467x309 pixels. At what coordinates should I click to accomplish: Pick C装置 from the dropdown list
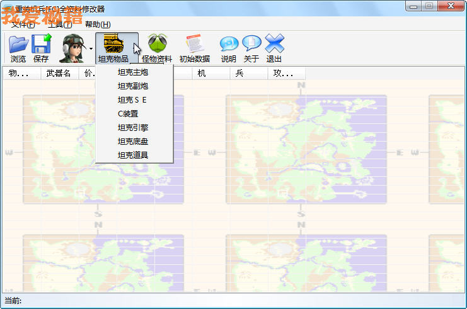click(128, 114)
